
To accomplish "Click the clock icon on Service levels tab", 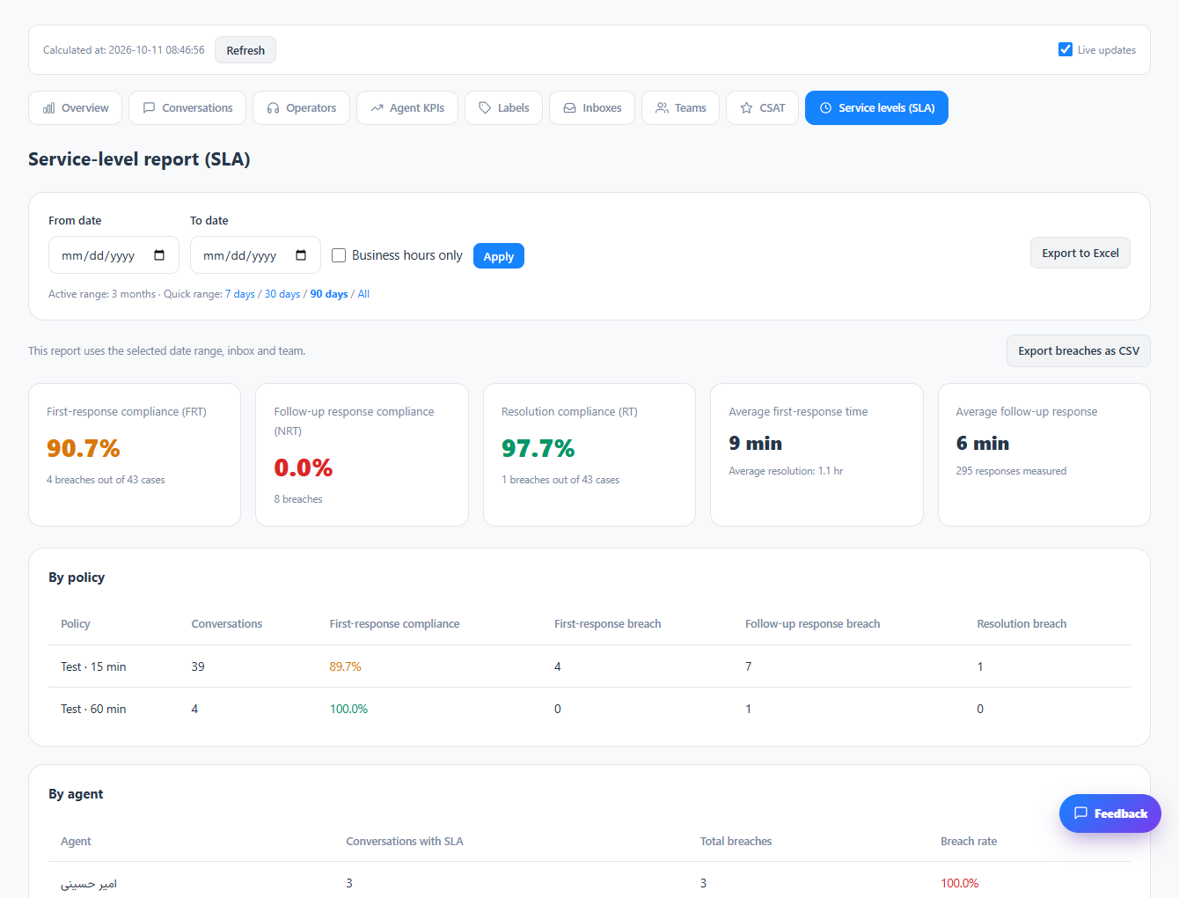I will [x=825, y=108].
